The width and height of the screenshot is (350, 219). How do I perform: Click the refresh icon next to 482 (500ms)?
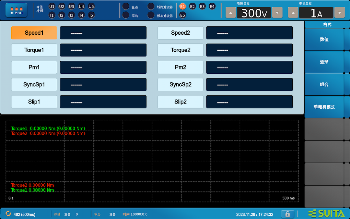(8, 214)
